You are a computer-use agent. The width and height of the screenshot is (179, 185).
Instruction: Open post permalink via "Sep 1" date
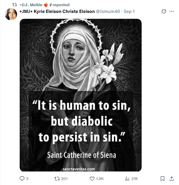point(129,11)
